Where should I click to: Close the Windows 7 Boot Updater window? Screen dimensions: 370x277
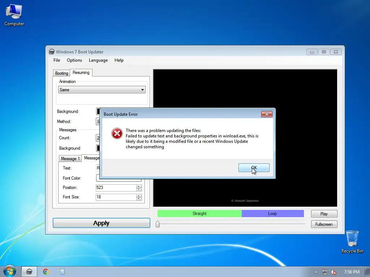(336, 52)
